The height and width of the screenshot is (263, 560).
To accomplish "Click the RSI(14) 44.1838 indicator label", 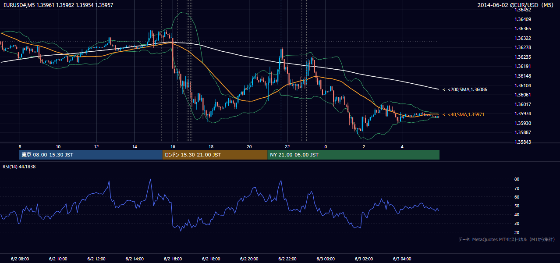I will (19, 167).
